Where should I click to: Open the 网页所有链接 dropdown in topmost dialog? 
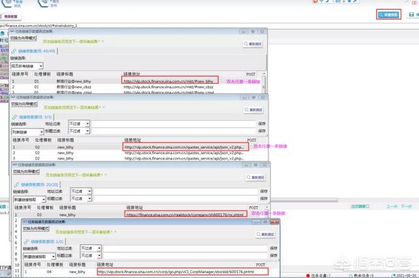[x=41, y=66]
